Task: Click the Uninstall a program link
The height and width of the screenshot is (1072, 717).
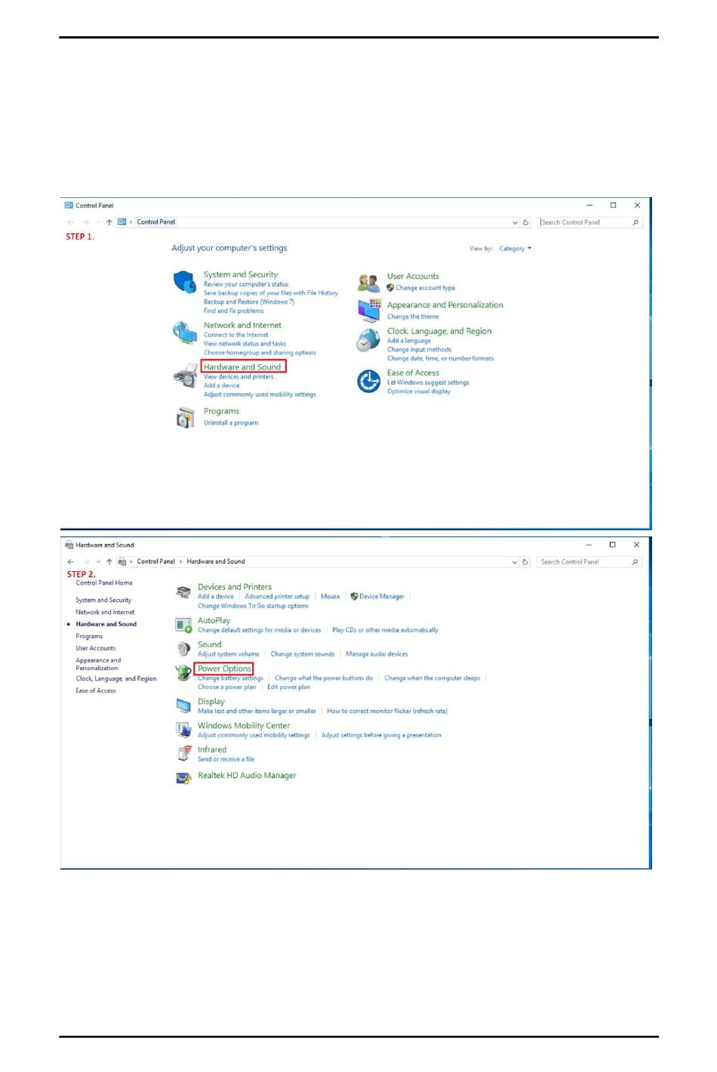Action: (231, 423)
